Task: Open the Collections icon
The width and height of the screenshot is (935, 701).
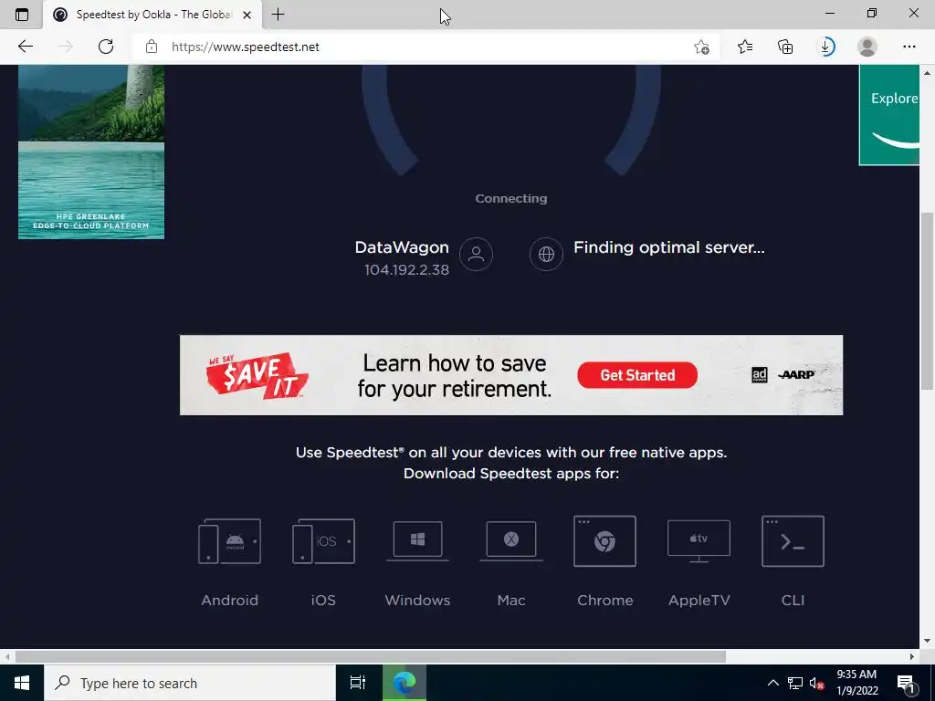Action: click(x=785, y=47)
